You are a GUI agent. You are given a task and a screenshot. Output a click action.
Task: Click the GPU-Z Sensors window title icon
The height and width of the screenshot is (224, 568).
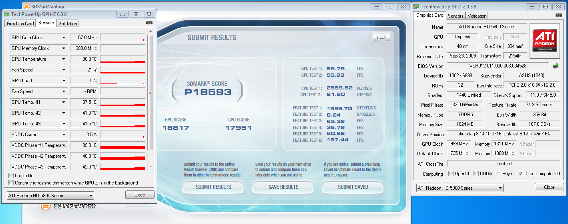[x=6, y=14]
